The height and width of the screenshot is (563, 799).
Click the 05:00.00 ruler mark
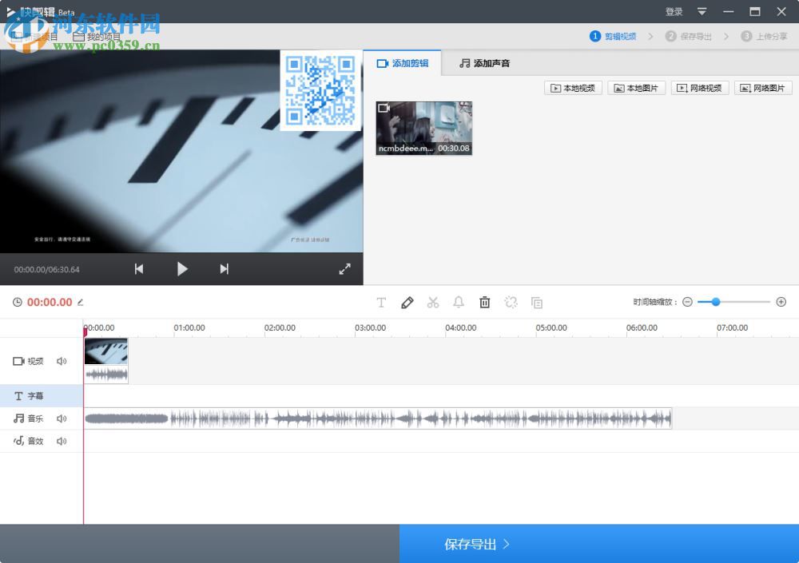551,327
